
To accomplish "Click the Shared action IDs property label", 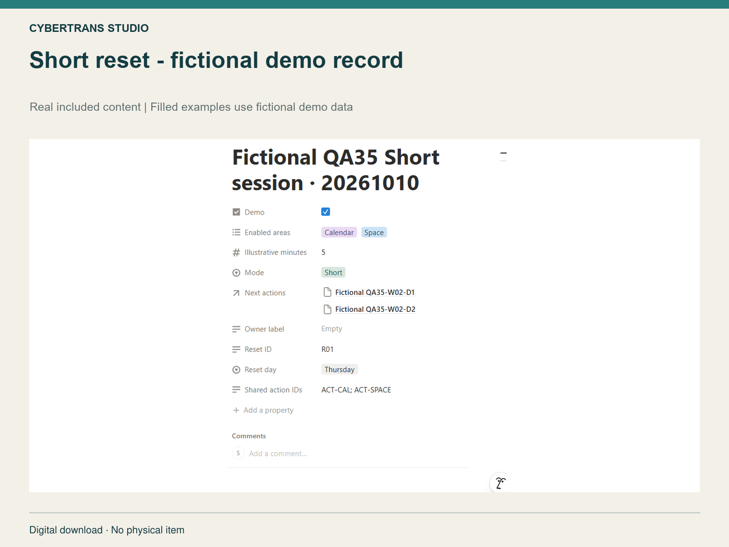I will [273, 390].
